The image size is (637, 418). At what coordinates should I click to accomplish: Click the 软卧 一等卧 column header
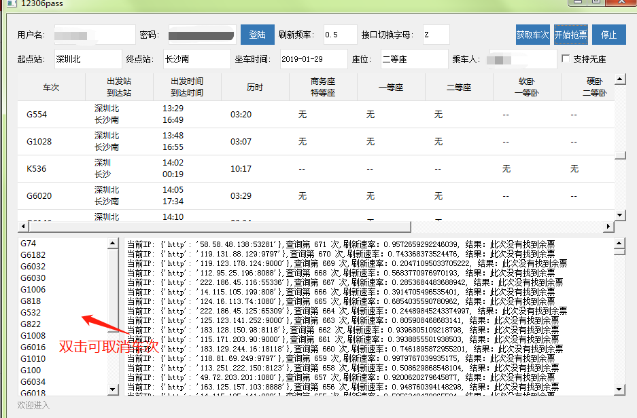click(x=527, y=87)
